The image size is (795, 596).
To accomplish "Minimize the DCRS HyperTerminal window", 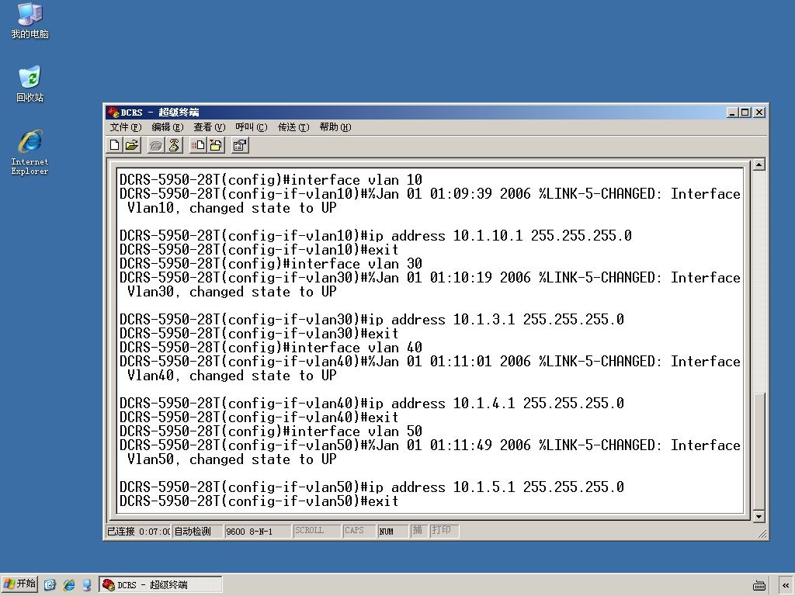I will tap(732, 112).
